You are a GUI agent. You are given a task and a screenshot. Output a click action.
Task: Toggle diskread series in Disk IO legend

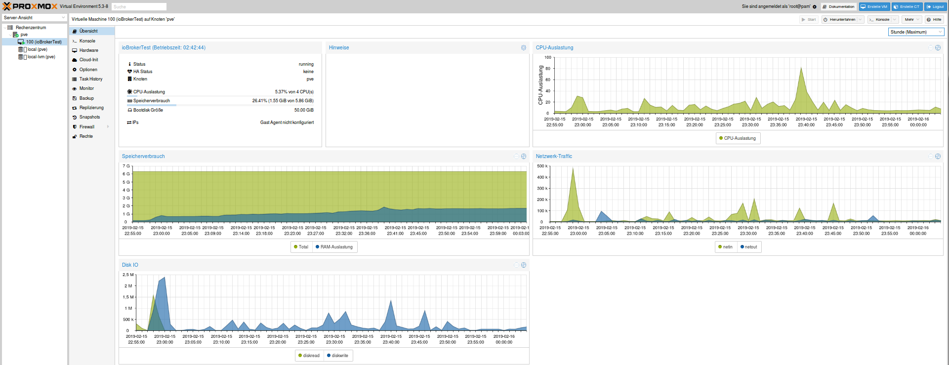pos(309,356)
